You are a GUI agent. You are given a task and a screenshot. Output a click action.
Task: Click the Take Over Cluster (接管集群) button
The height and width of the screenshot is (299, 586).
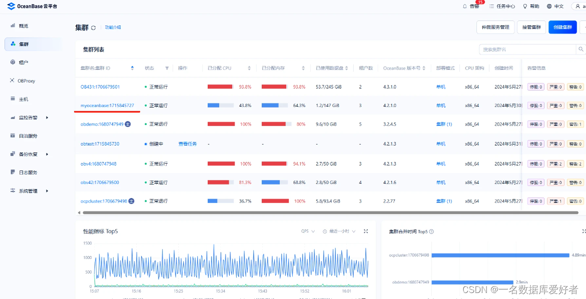pyautogui.click(x=531, y=27)
